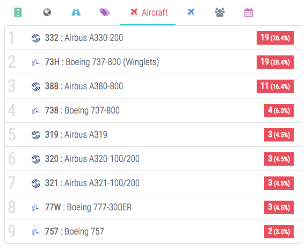305x248 pixels.
Task: Click the Boeing logo beside 73H
Action: 36,62
